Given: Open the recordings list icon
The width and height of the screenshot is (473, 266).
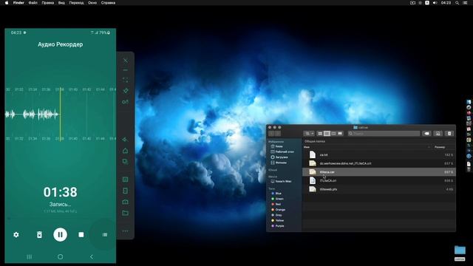Looking at the screenshot, I should coord(105,235).
